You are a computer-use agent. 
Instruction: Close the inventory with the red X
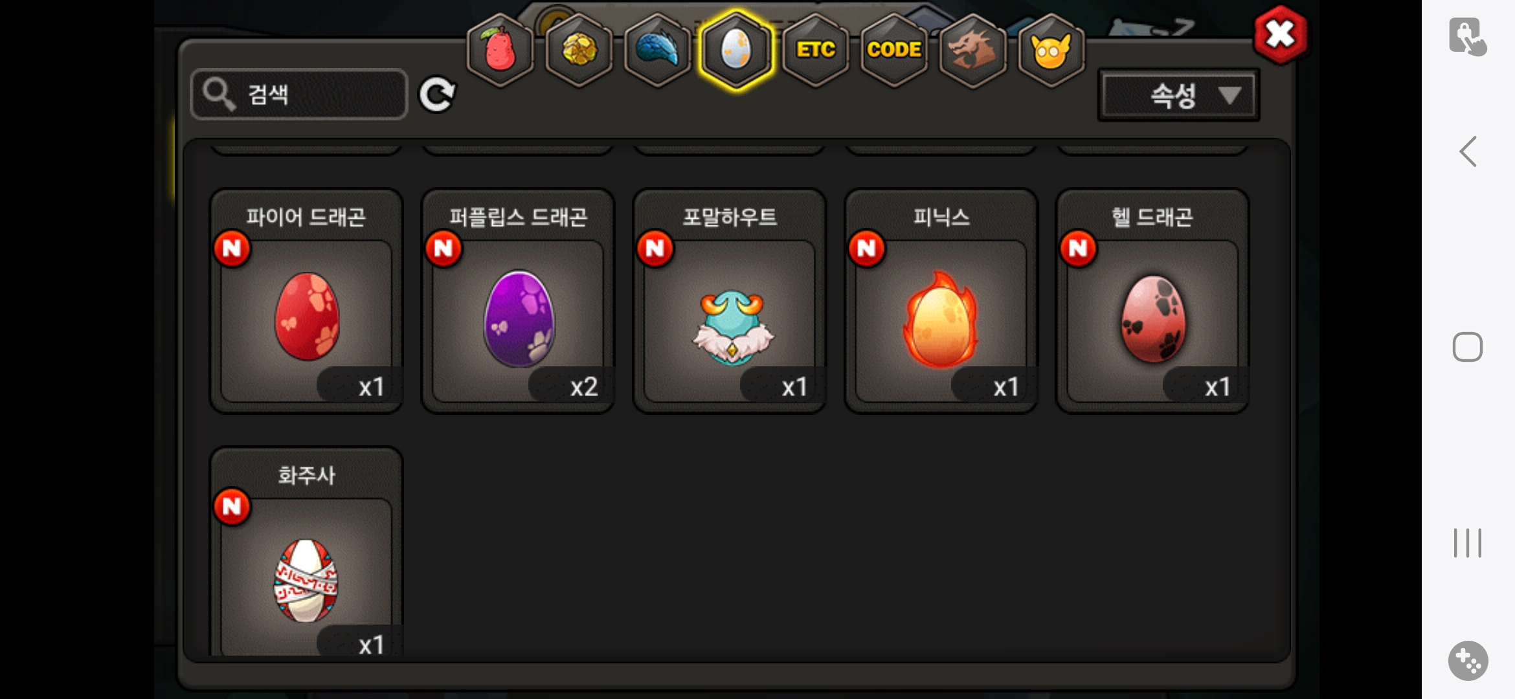pos(1280,34)
